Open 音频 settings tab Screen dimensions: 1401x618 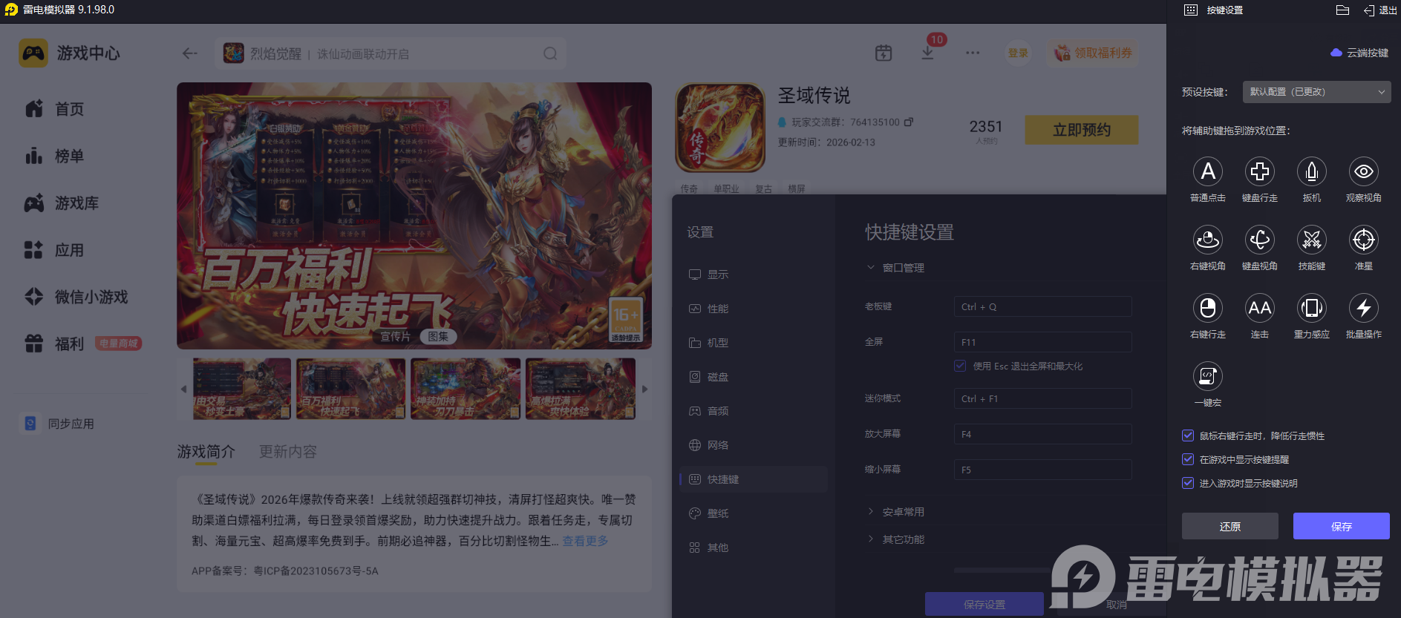coord(754,411)
